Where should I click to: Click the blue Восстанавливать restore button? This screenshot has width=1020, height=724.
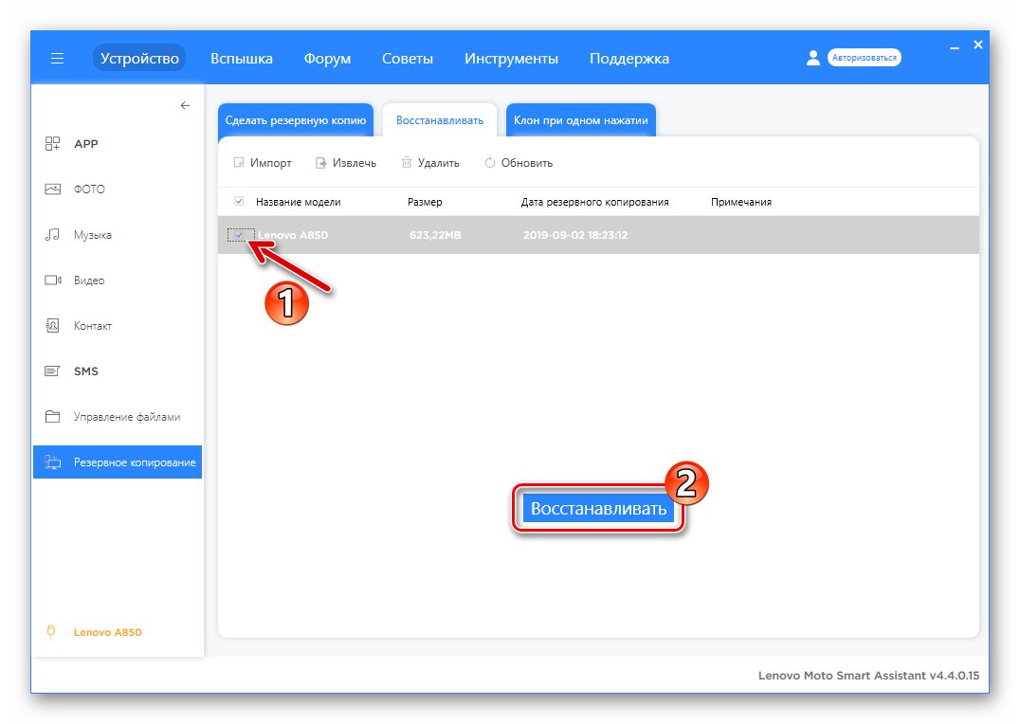click(x=598, y=509)
